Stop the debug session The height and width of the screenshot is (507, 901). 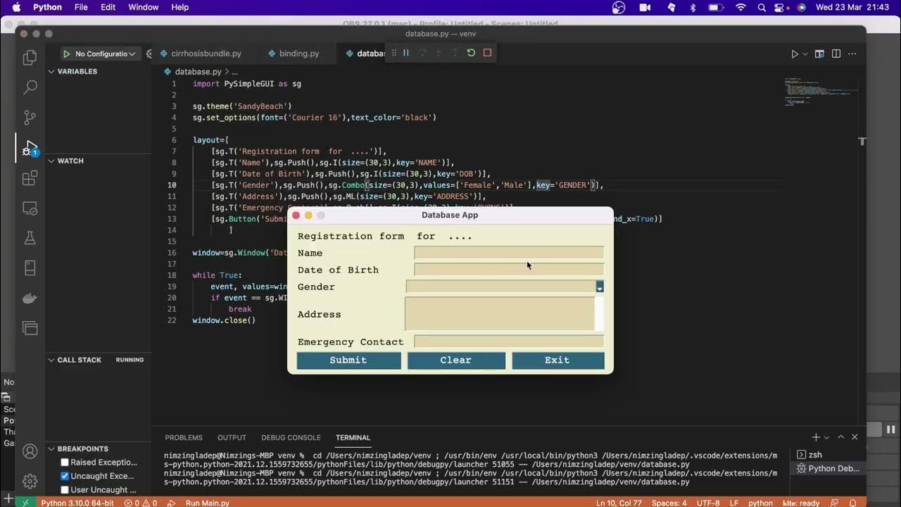coord(487,53)
